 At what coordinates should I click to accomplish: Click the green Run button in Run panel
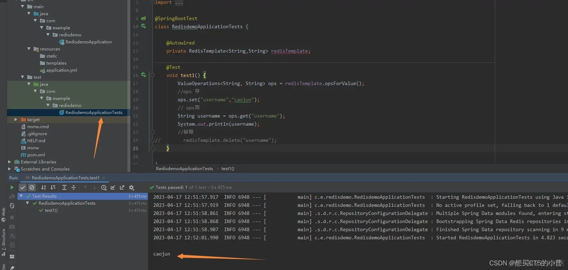point(12,187)
